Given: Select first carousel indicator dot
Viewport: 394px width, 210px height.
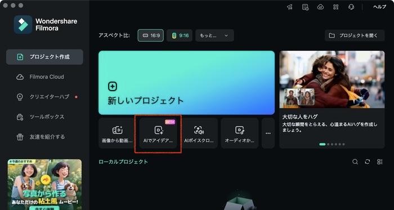Looking at the screenshot, I should (x=323, y=144).
